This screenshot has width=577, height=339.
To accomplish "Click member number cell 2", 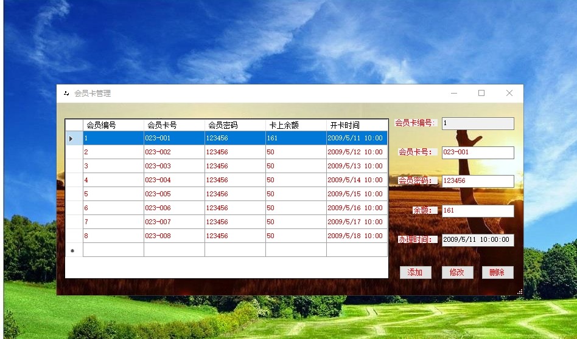I will click(113, 152).
